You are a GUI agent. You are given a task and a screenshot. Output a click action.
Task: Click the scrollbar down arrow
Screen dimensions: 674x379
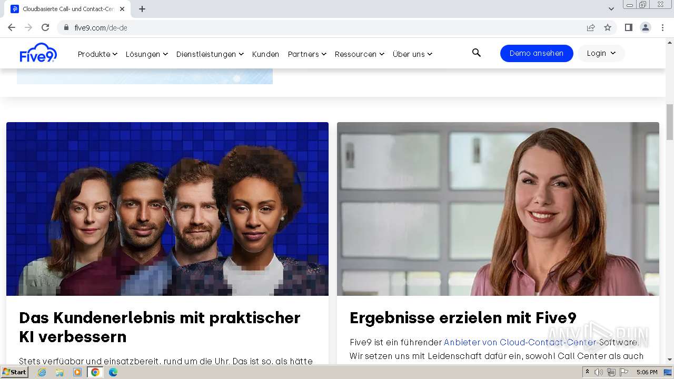(x=670, y=360)
